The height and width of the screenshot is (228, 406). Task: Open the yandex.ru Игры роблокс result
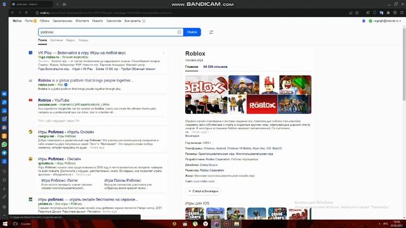click(x=88, y=199)
